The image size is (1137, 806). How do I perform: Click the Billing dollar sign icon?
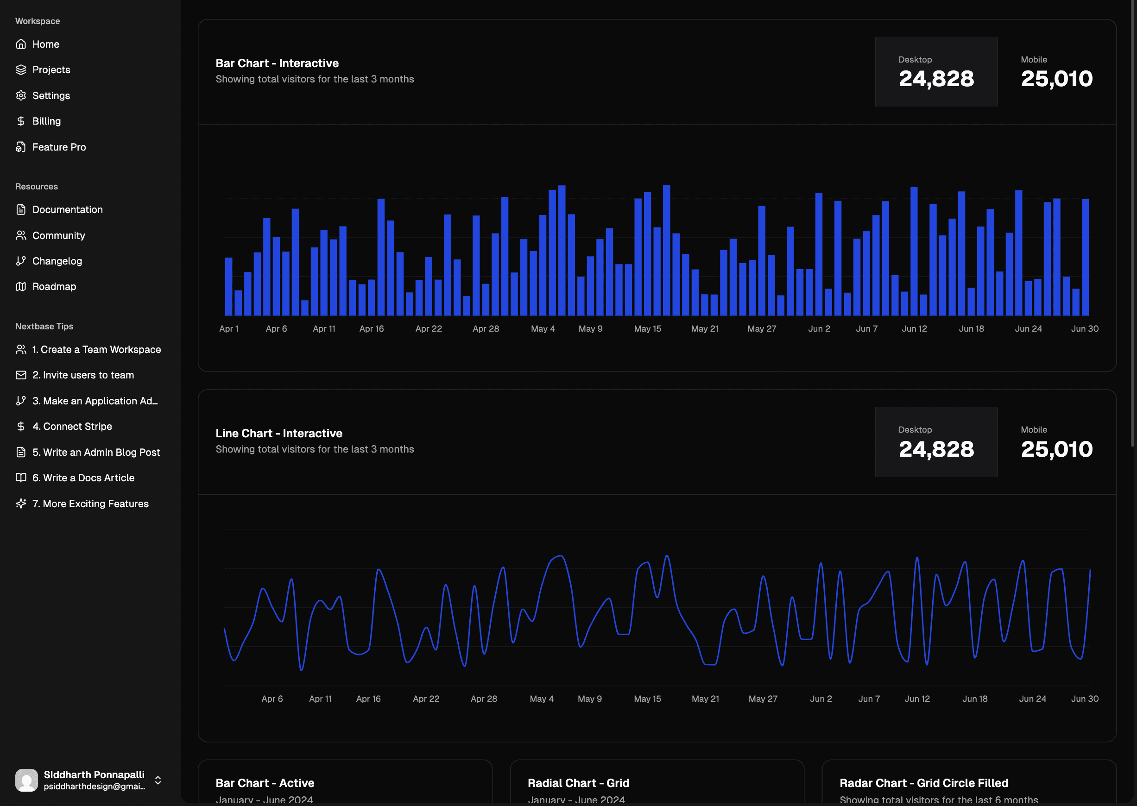pyautogui.click(x=21, y=121)
